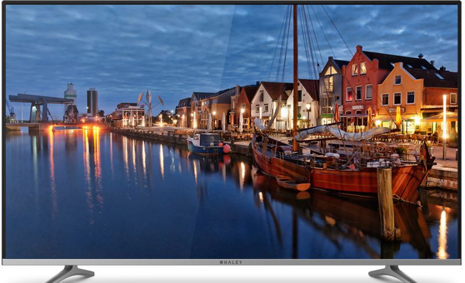Click the red buoy beside the blue boat

(227, 149)
